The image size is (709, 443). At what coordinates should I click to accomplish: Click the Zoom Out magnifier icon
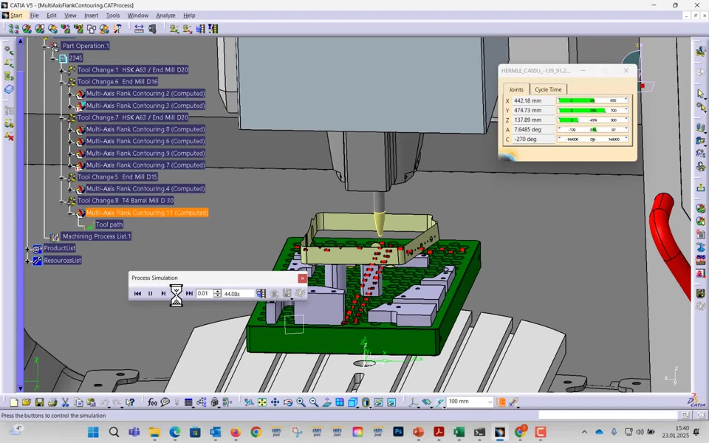pos(313,402)
